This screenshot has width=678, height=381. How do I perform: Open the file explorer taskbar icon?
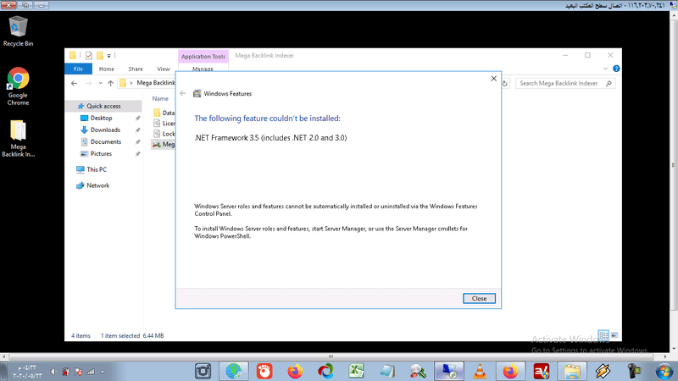pyautogui.click(x=572, y=371)
